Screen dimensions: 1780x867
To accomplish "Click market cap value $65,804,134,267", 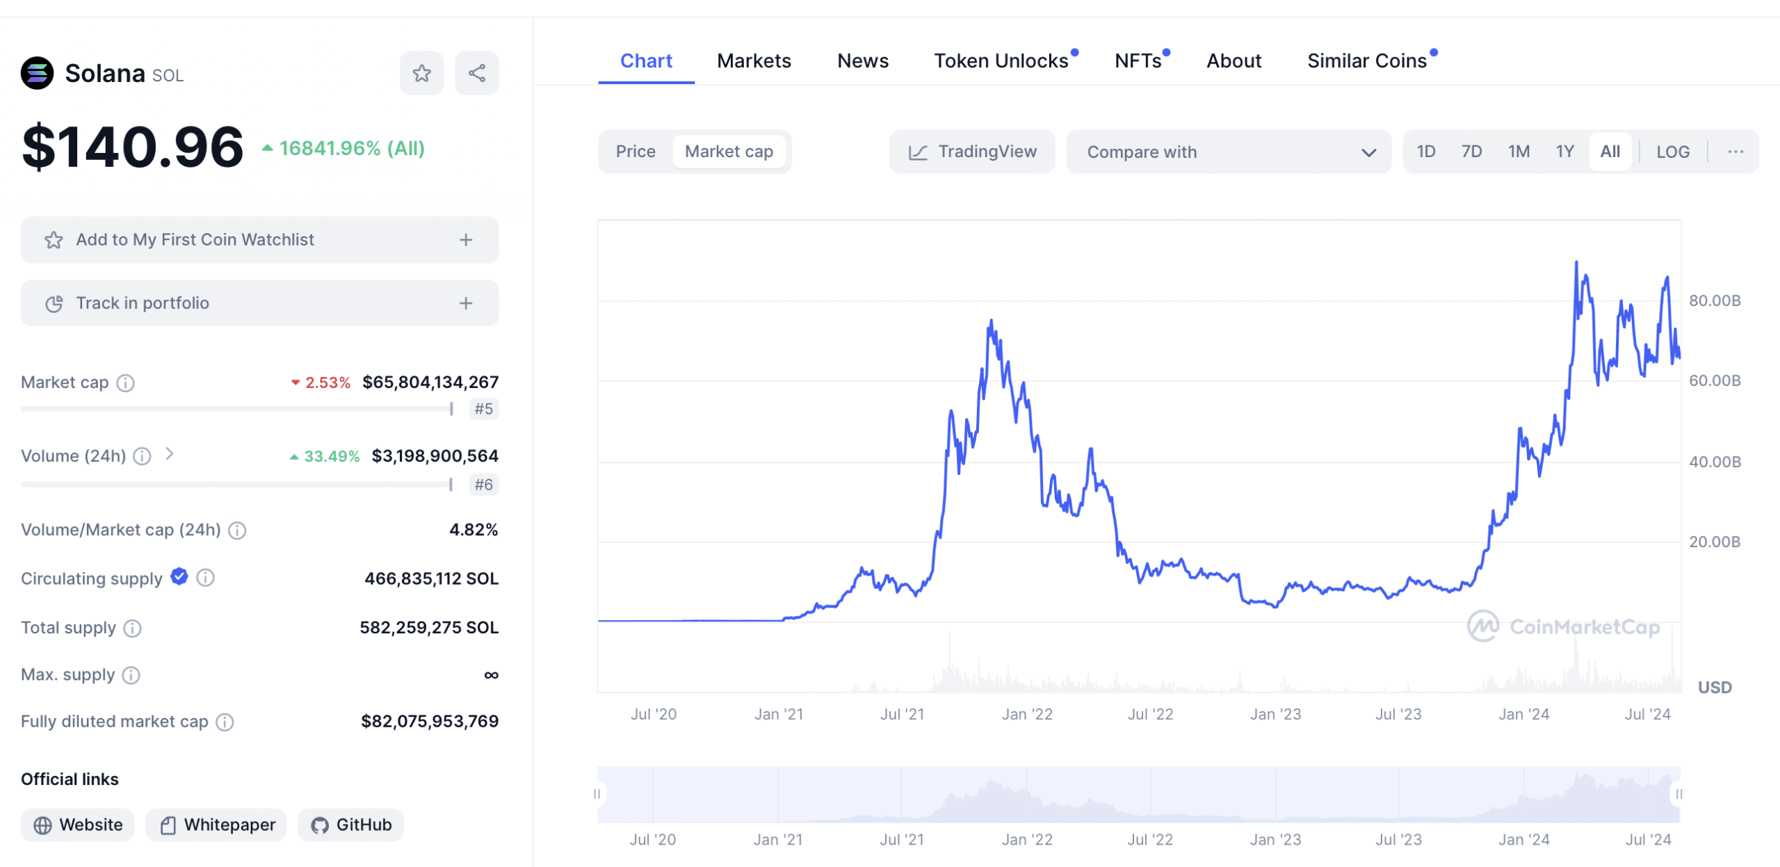I will point(430,382).
